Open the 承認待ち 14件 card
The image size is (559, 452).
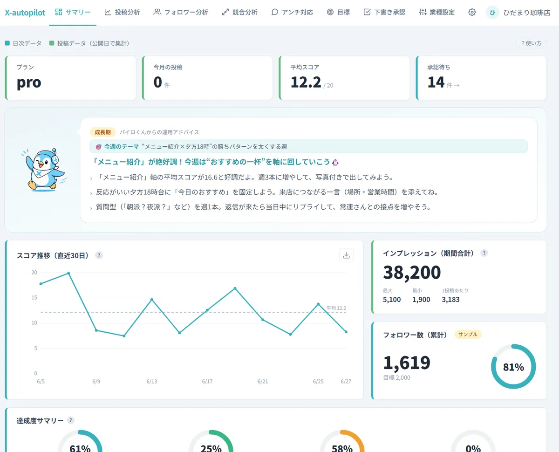point(481,78)
